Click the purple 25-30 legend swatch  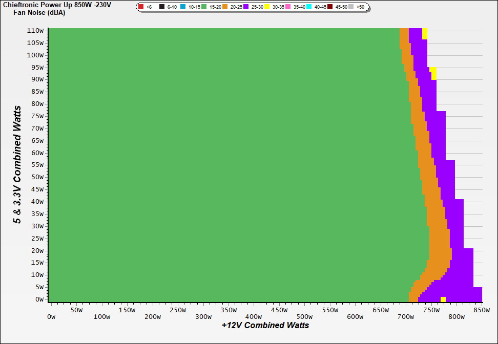point(246,7)
